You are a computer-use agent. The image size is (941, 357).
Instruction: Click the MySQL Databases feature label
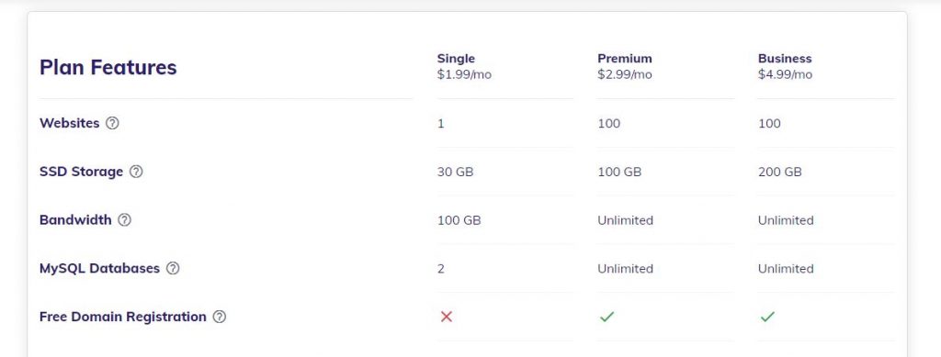point(99,268)
